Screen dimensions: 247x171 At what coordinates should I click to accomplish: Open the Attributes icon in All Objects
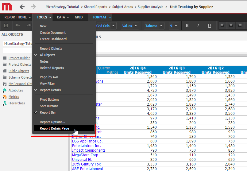(x=5, y=90)
